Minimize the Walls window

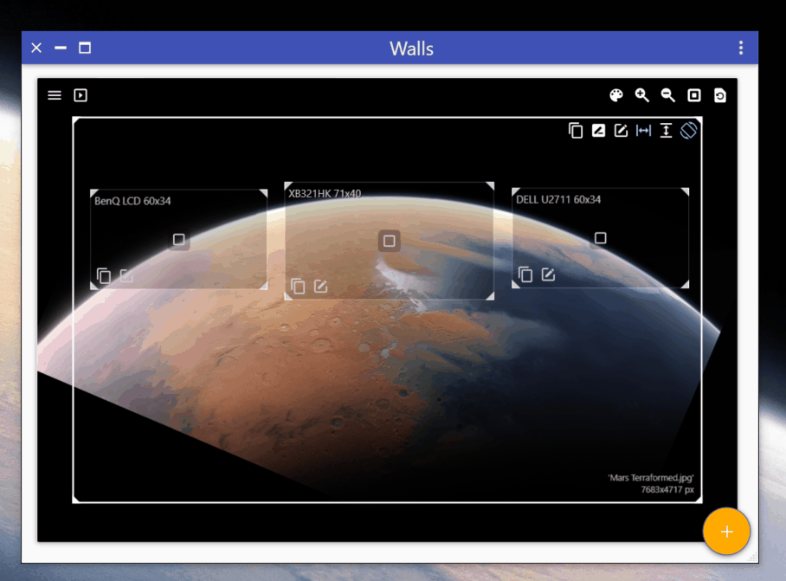point(61,48)
